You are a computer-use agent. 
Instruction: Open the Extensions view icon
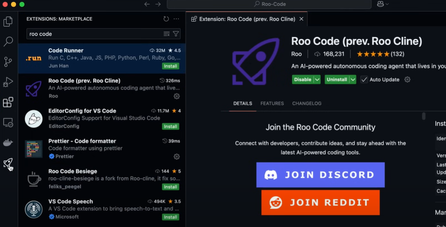tap(8, 102)
